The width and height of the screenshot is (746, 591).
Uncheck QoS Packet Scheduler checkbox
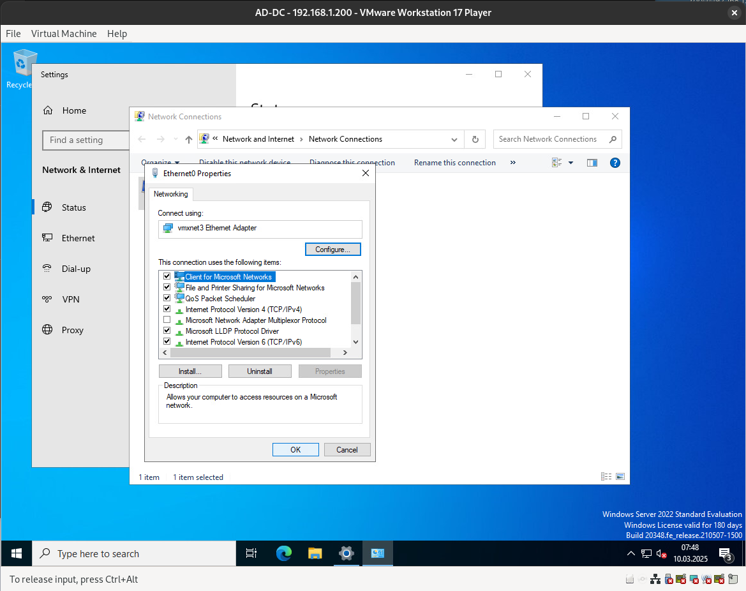pyautogui.click(x=167, y=299)
